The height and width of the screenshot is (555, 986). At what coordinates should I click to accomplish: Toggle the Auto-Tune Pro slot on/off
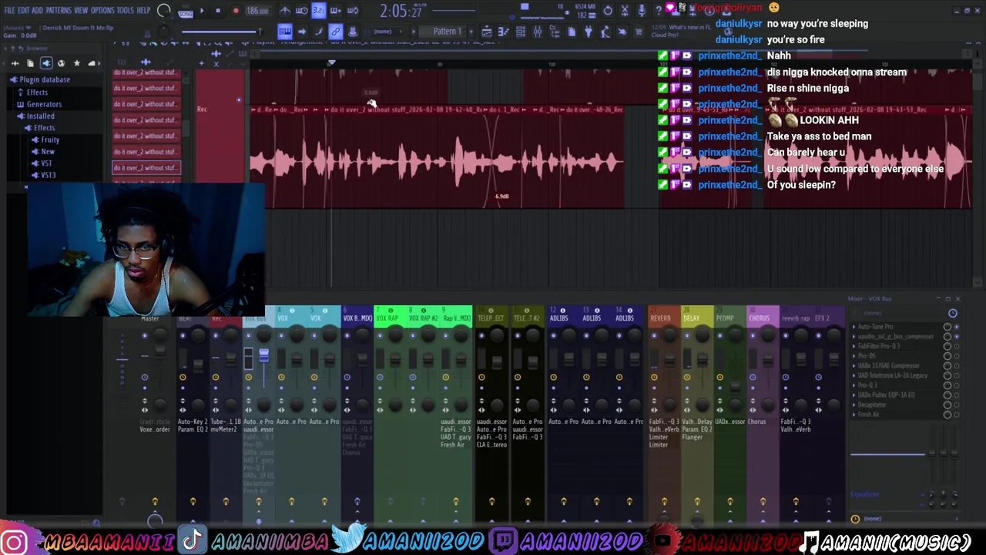[957, 327]
